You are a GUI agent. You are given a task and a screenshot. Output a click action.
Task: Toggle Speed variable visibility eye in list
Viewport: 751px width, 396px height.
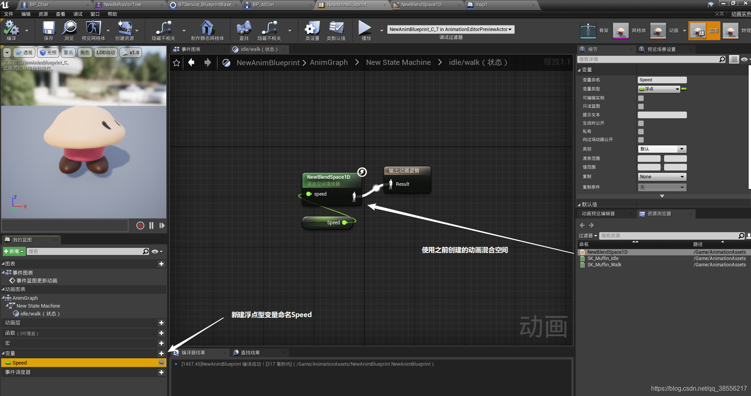tap(162, 363)
